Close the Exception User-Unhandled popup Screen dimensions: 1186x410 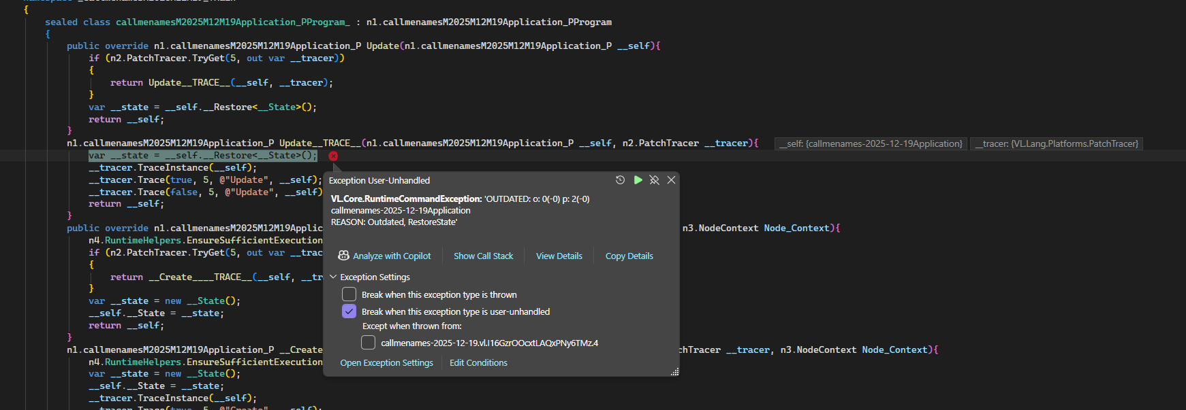pos(671,180)
